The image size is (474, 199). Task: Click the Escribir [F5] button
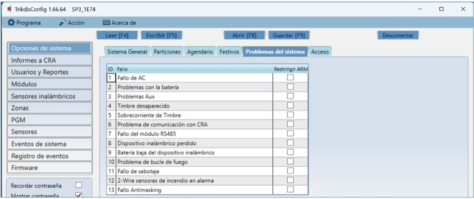[161, 35]
